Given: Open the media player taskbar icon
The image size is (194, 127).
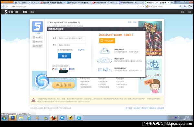Looking at the screenshot, I should coord(37,118).
